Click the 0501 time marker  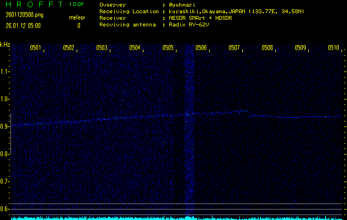[35, 48]
